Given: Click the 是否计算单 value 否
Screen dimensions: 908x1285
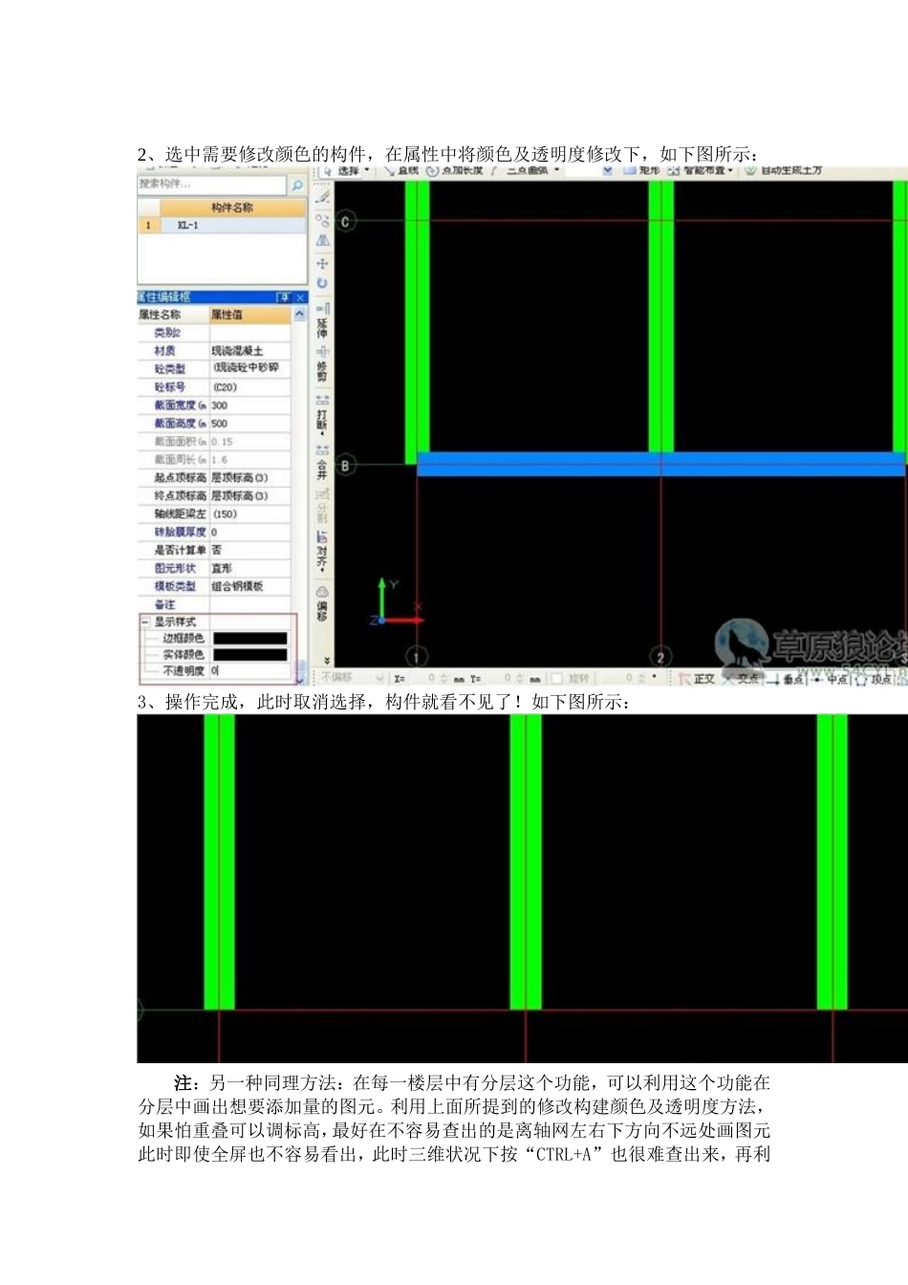Looking at the screenshot, I should (x=249, y=551).
